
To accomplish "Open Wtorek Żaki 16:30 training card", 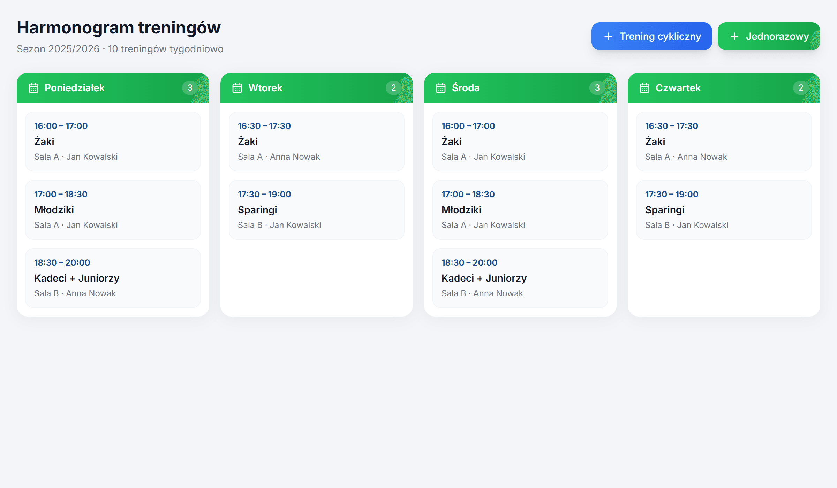I will 317,142.
